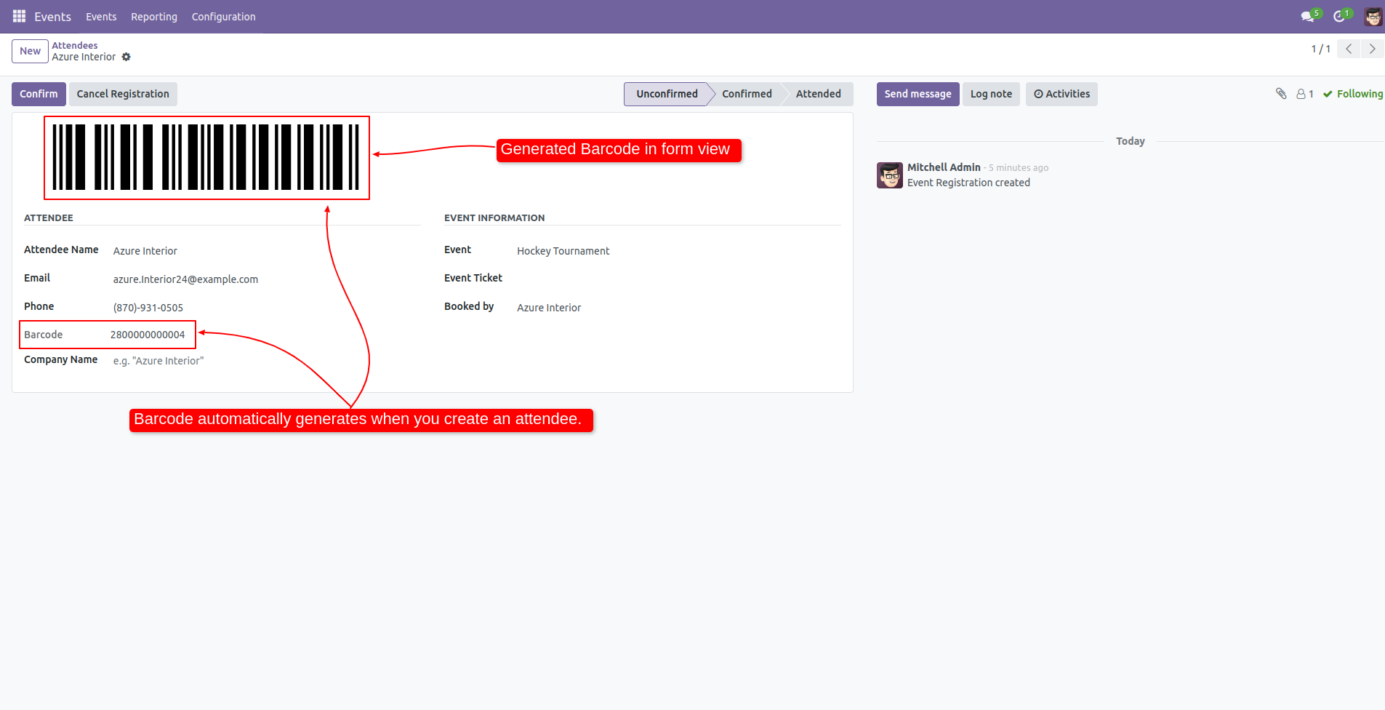Open the Configuration menu
The width and height of the screenshot is (1385, 710).
[x=223, y=17]
